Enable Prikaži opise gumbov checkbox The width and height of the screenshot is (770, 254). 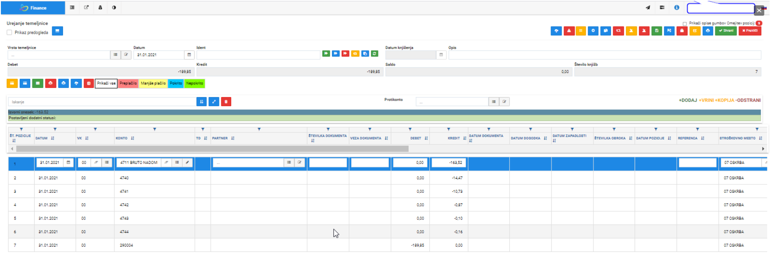tap(685, 24)
